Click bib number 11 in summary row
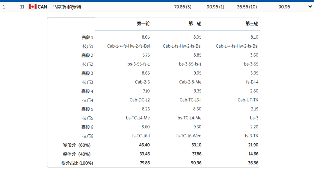Image resolution: width=314 pixels, height=173 pixels. 22,7
